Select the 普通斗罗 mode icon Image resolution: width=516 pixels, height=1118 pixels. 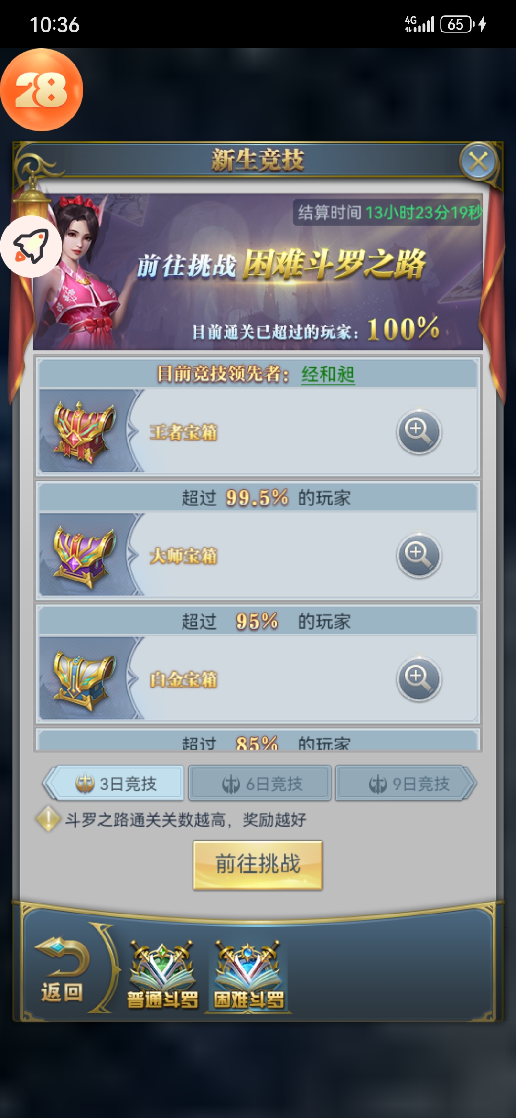(162, 975)
